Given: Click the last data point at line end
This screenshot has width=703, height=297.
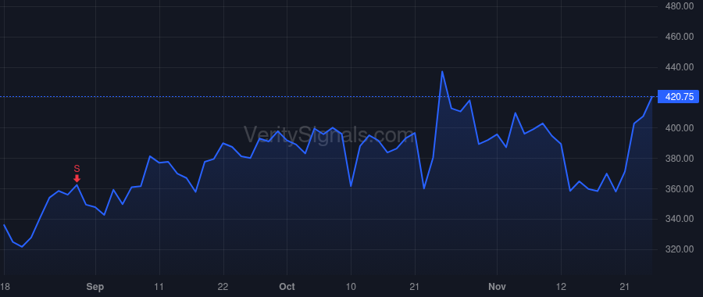Looking at the screenshot, I should tap(652, 96).
